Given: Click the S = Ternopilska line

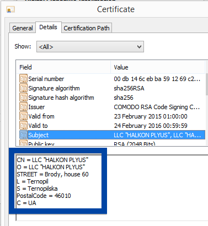Looking at the screenshot, I should (x=37, y=189).
